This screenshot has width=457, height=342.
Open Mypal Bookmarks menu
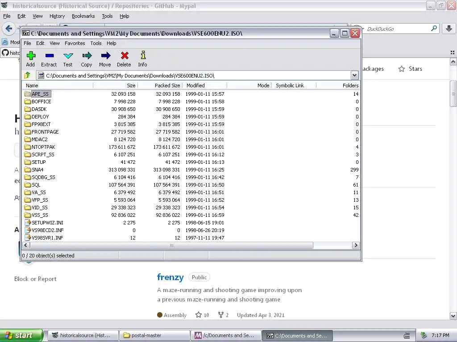click(x=83, y=16)
